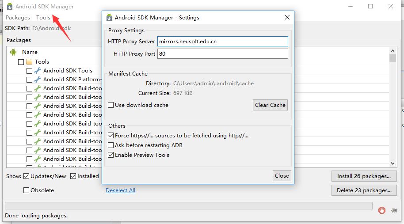The height and width of the screenshot is (224, 404).
Task: Click the Deselect All link
Action: pyautogui.click(x=120, y=190)
